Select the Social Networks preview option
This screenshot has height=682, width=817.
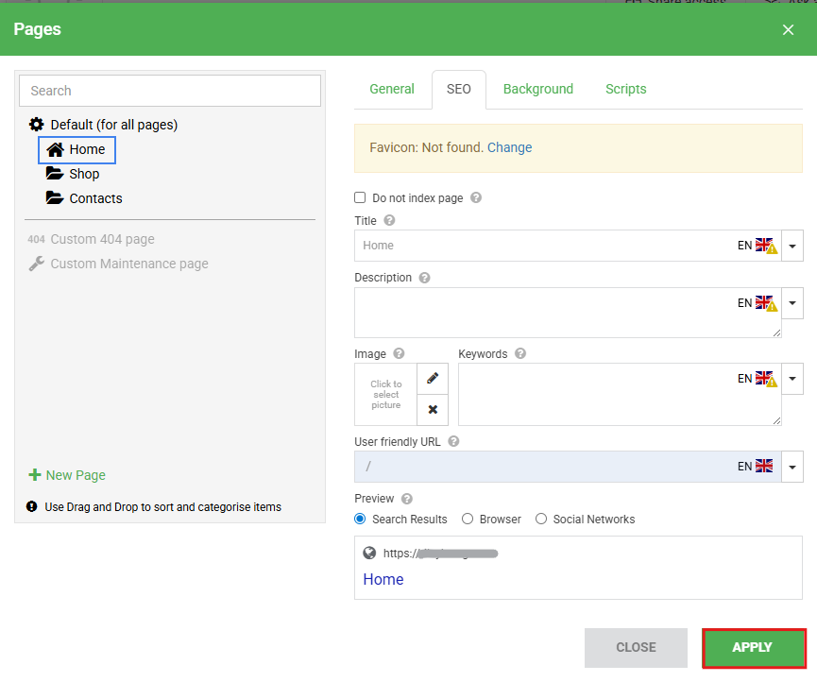pyautogui.click(x=541, y=520)
